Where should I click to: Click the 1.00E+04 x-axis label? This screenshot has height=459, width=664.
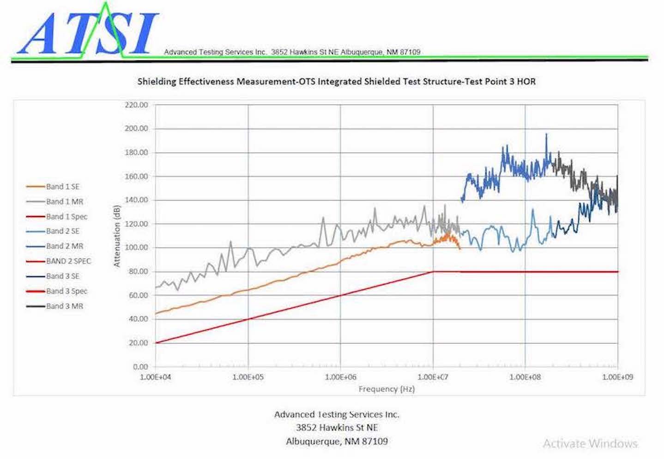(x=156, y=377)
